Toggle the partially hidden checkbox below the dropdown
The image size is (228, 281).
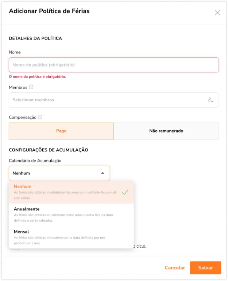15,249
